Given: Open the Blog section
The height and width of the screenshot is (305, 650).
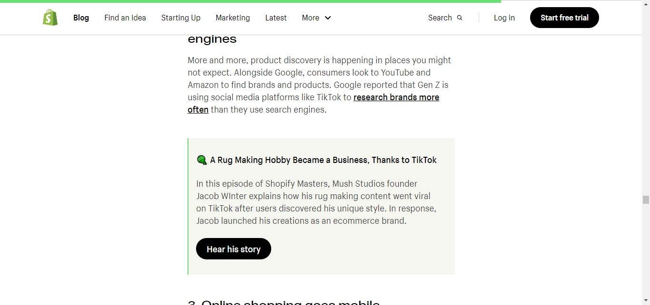Looking at the screenshot, I should [x=81, y=18].
